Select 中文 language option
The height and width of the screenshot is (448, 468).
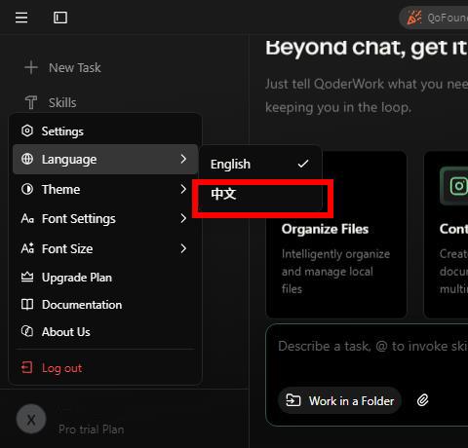(260, 194)
